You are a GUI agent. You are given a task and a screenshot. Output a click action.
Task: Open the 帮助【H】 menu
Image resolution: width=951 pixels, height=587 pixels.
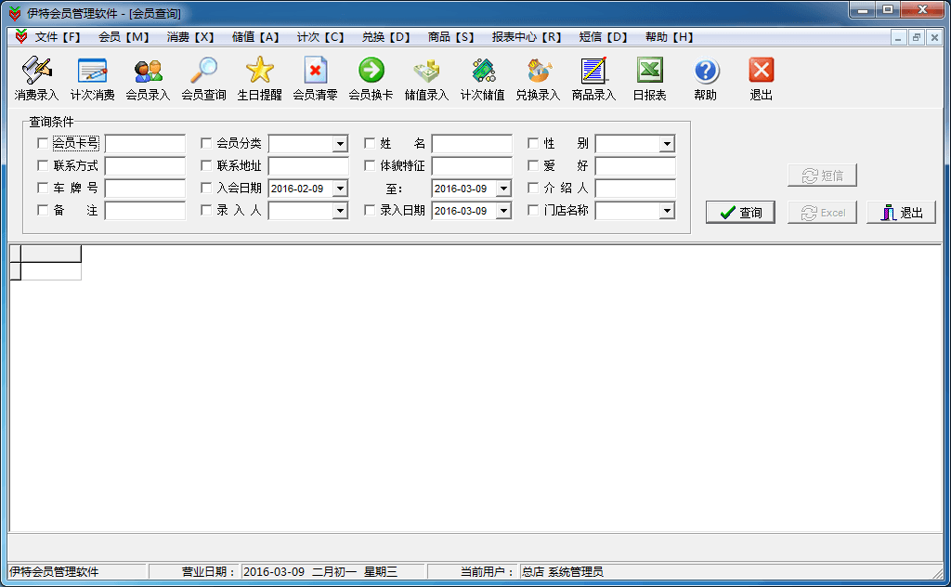[669, 37]
